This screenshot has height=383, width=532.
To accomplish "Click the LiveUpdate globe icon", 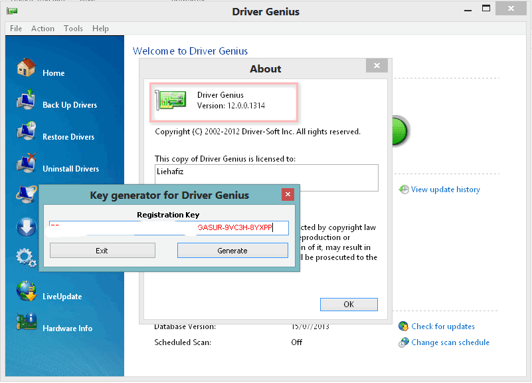I will tap(26, 291).
